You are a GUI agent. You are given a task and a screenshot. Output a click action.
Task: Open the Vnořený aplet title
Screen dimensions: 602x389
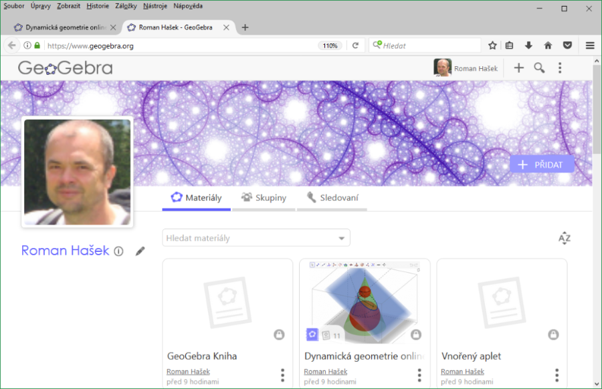coord(471,356)
